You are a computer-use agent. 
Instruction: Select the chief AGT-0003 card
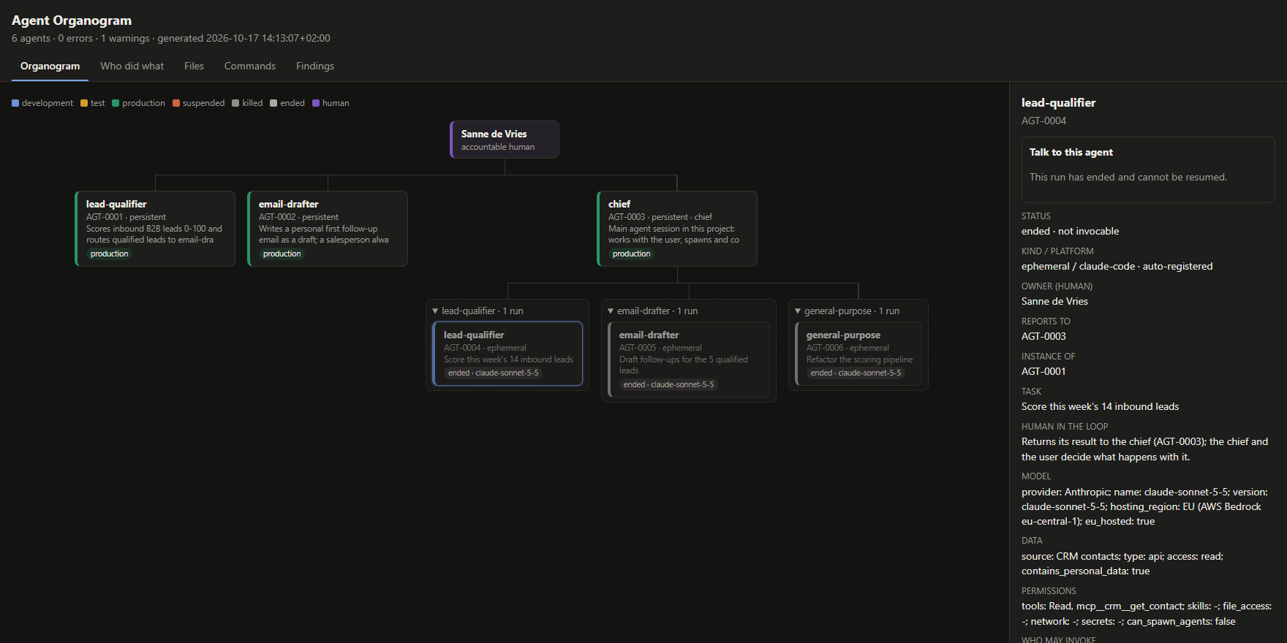[x=677, y=229]
